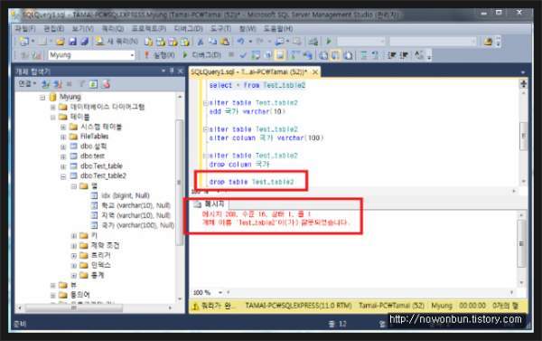
Task: Click the Uncomment Selected Lines icon
Action: [x=376, y=55]
